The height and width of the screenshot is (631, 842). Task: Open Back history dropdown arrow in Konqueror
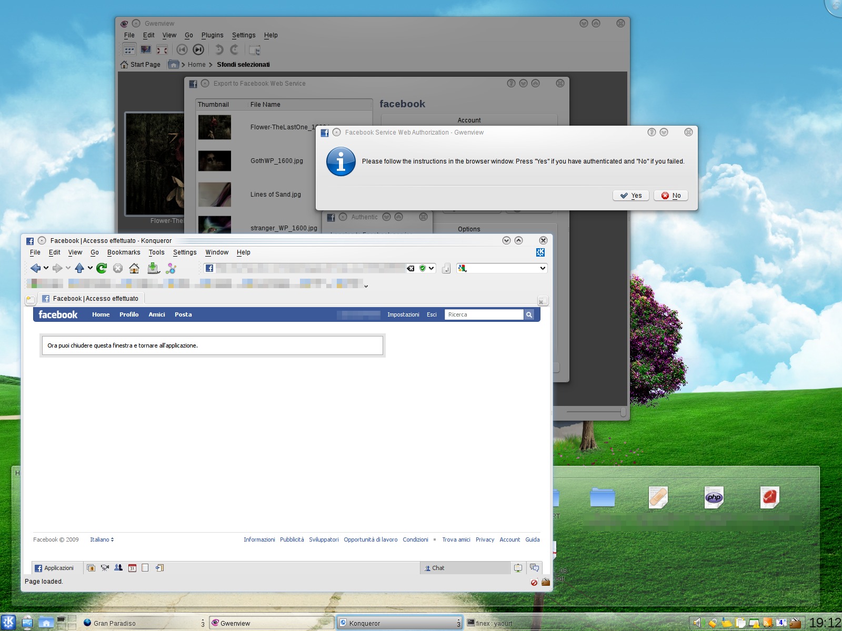pos(46,268)
